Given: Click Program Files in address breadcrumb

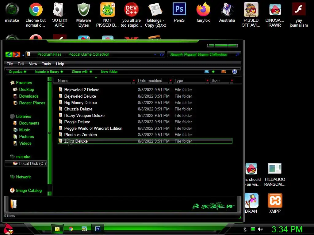Looking at the screenshot, I should pos(49,54).
